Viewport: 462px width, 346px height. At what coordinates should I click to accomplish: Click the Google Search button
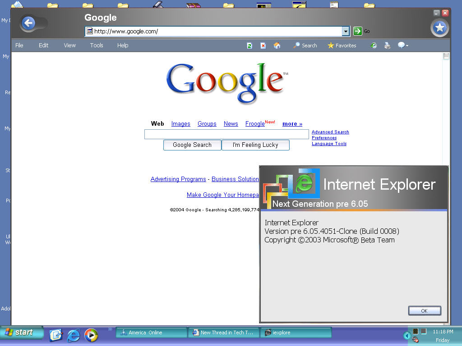coord(192,145)
